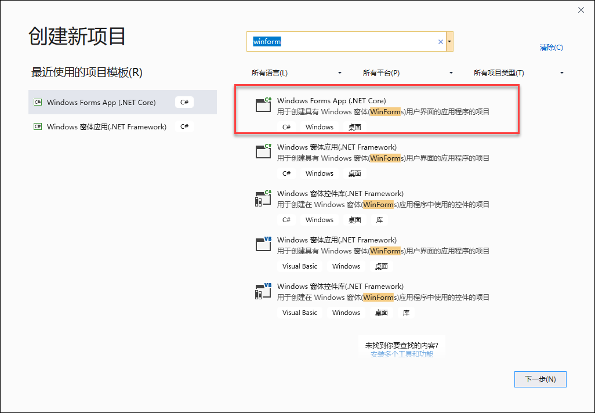595x413 pixels.
Task: Click the 下一步(N) button
Action: tap(540, 379)
